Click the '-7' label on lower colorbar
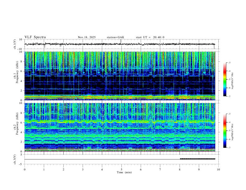246x190 pixels. [229, 147]
